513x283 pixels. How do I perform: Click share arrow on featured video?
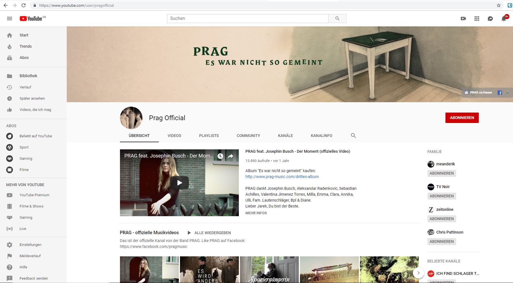point(230,156)
